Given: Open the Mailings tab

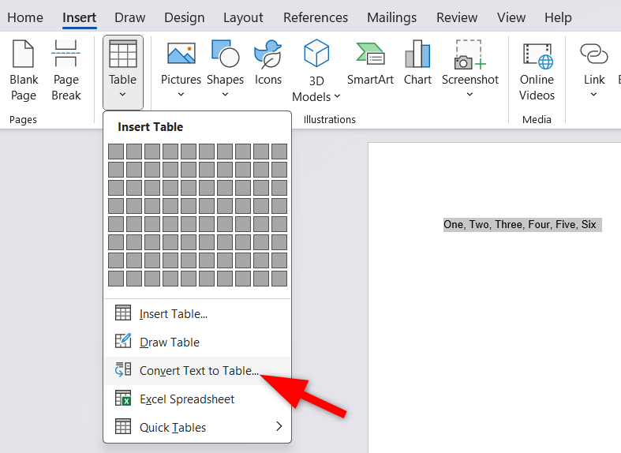Looking at the screenshot, I should [391, 17].
